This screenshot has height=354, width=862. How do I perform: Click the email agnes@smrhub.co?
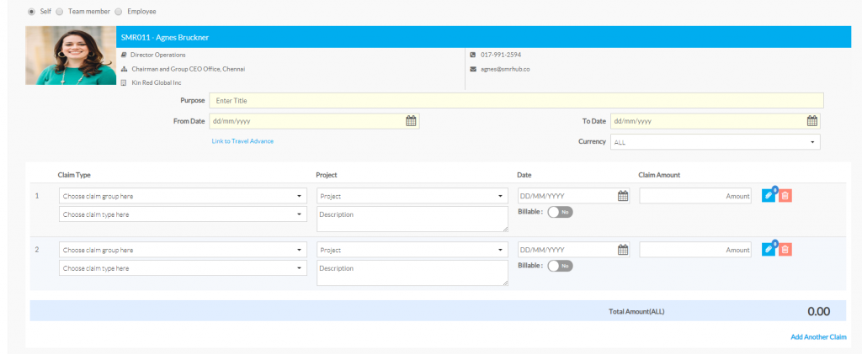[505, 69]
